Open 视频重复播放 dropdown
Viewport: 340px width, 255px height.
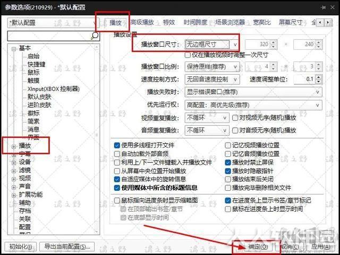[207, 118]
